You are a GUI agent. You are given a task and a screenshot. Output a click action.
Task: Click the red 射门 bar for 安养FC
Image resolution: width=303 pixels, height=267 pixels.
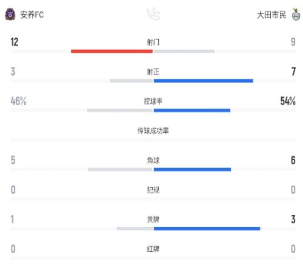click(x=112, y=51)
